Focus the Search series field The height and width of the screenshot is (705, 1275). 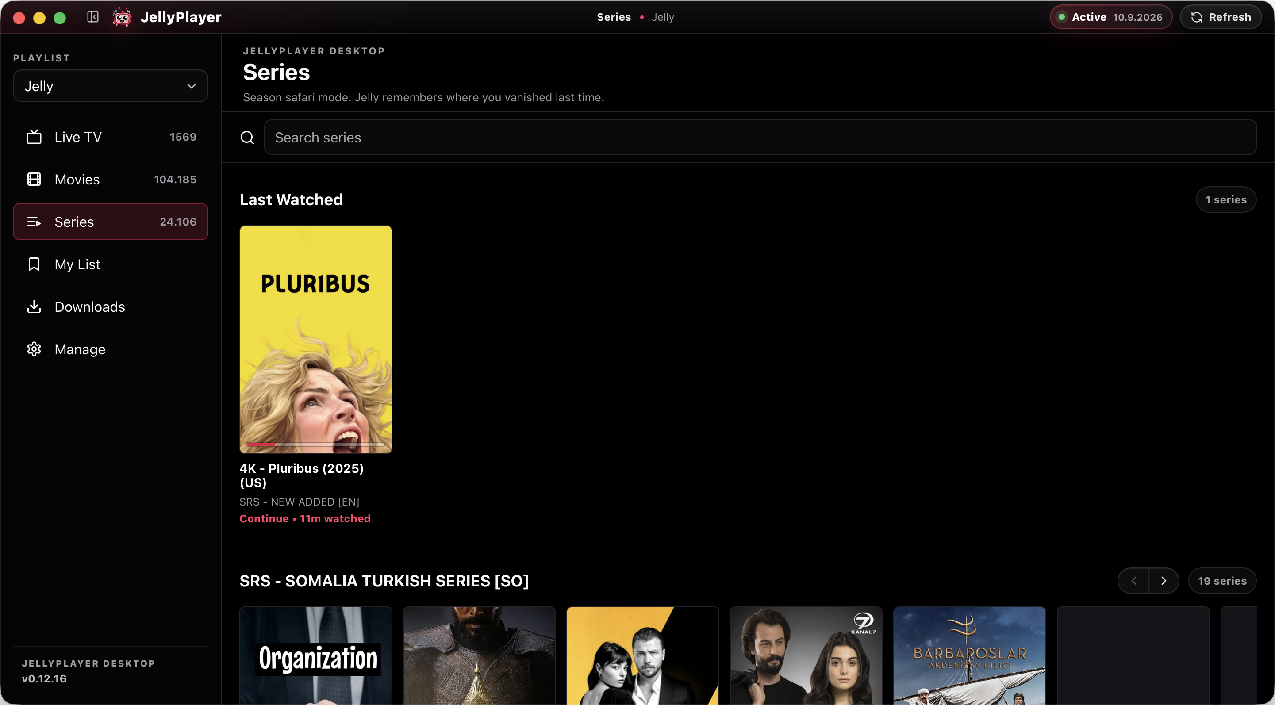point(760,138)
